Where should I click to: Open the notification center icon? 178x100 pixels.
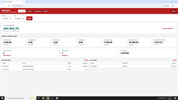tap(175, 98)
